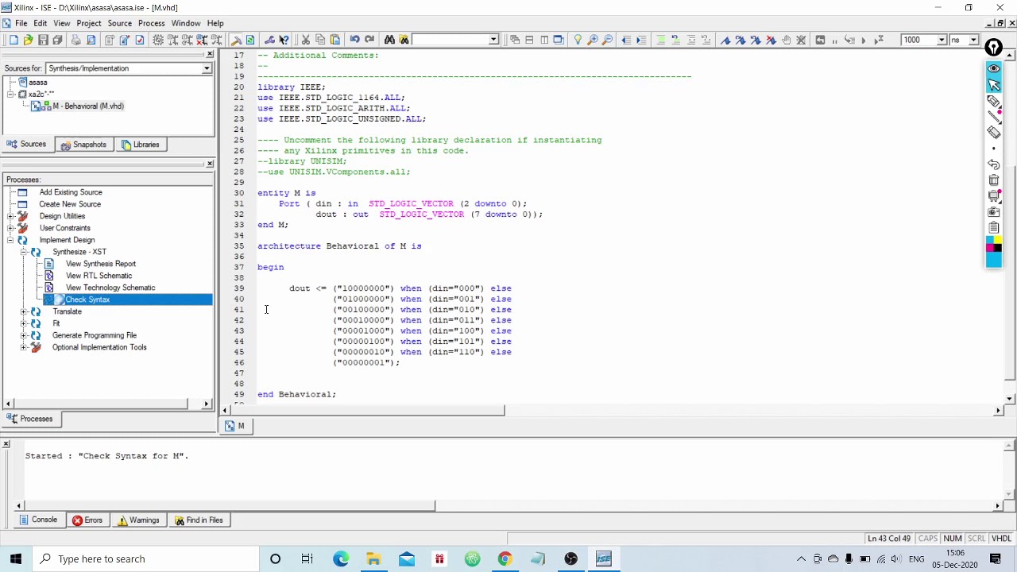
Task: Select View Synthesis Report process
Action: (101, 264)
